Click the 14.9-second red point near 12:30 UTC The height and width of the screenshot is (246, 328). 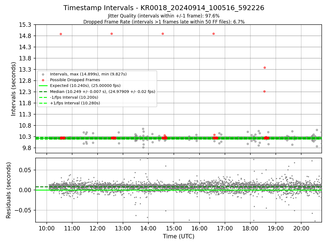pyautogui.click(x=112, y=34)
